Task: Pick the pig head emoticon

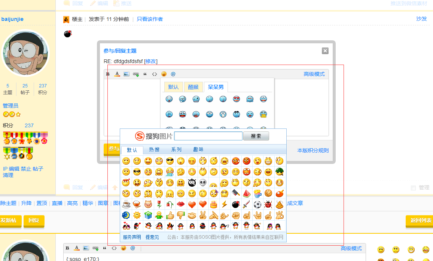Action: (148, 204)
